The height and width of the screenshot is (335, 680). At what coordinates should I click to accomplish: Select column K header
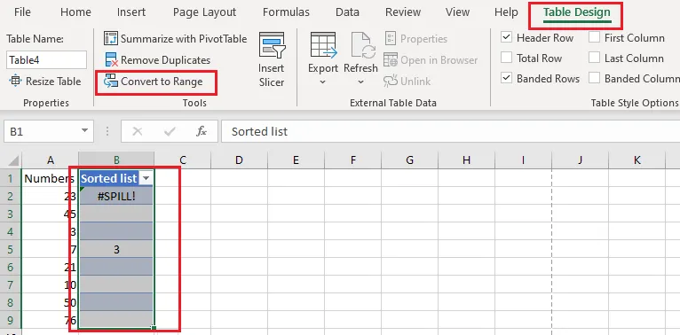637,160
